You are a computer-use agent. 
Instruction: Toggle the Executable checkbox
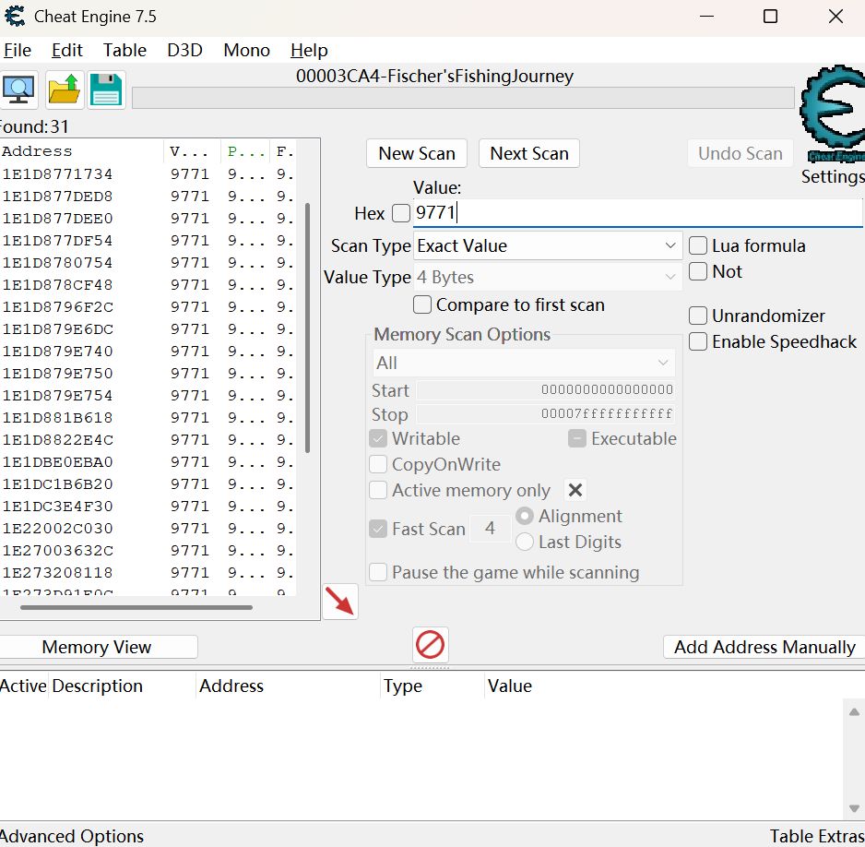coord(577,438)
